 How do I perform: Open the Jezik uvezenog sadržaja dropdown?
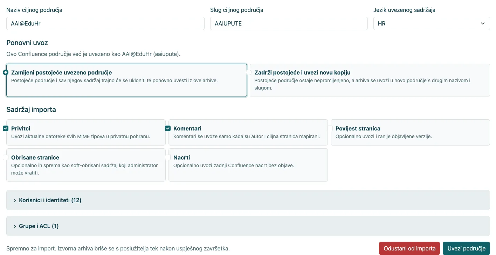tap(432, 24)
